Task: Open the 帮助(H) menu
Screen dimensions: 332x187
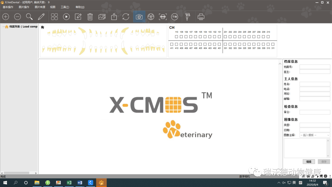Action: click(80, 7)
